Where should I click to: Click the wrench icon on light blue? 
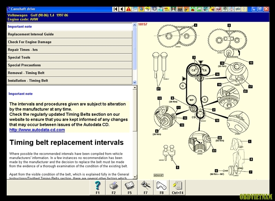[x=135, y=9]
